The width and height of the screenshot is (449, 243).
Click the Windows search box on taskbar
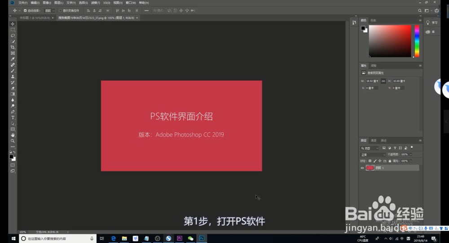pyautogui.click(x=58, y=239)
